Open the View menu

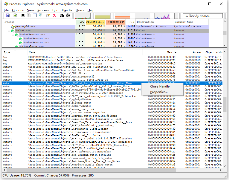click(x=30, y=10)
